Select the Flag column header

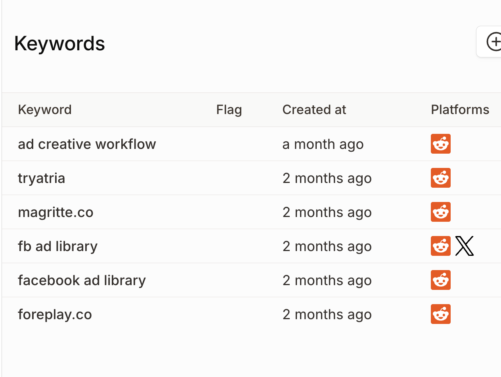click(229, 109)
